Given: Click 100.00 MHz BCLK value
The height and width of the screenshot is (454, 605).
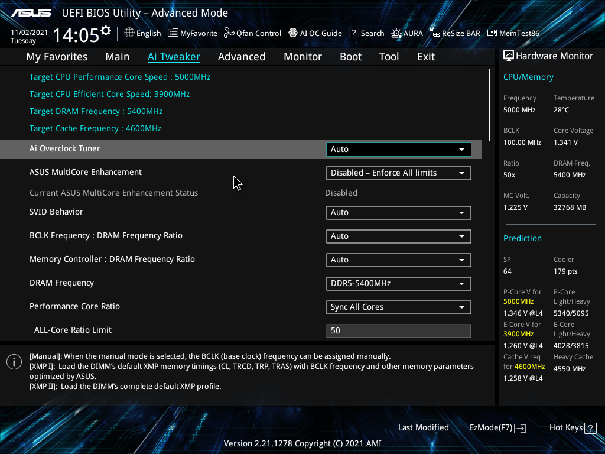Looking at the screenshot, I should click(522, 142).
